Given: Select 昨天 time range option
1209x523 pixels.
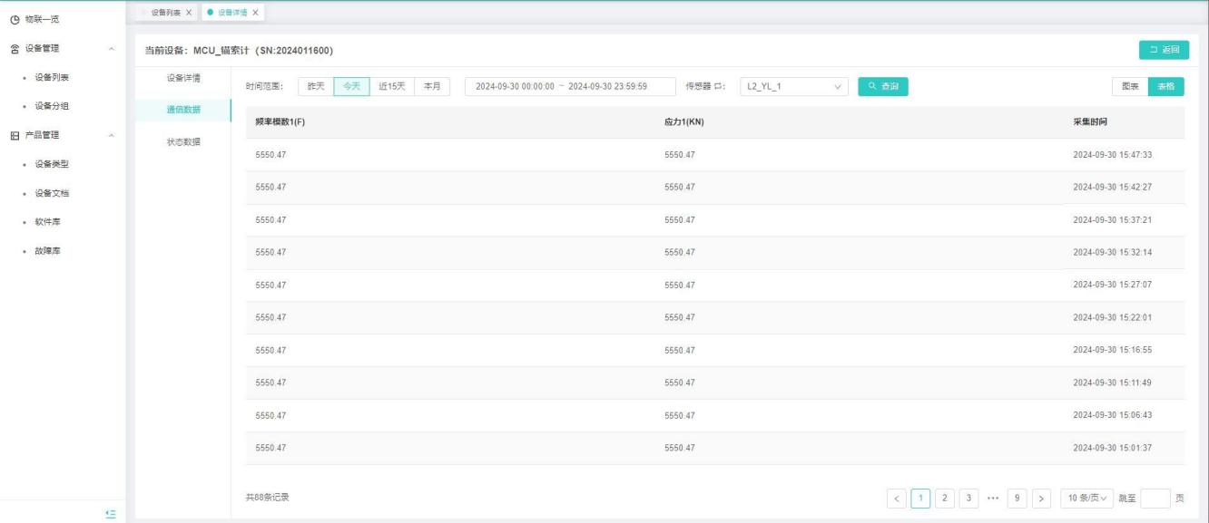Looking at the screenshot, I should [316, 86].
